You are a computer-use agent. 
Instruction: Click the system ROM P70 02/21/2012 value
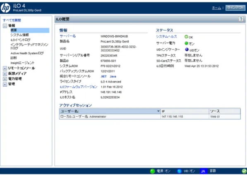(110, 66)
